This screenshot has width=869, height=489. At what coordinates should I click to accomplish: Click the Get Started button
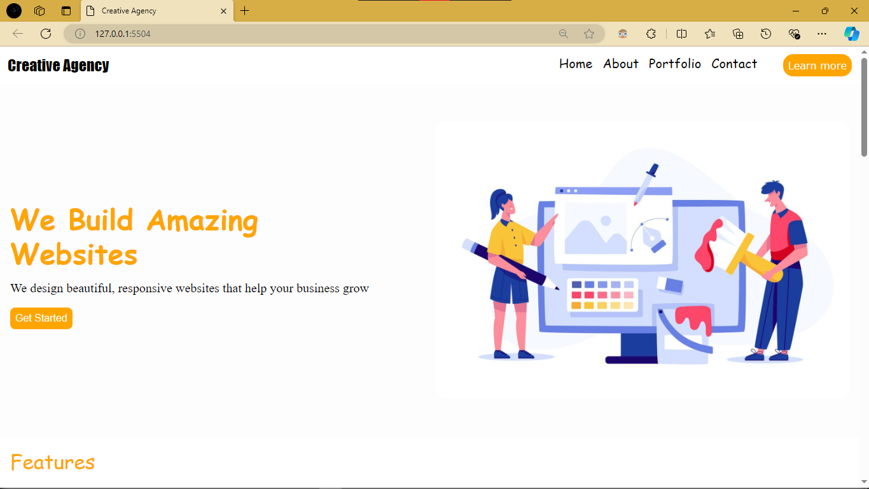(x=41, y=318)
